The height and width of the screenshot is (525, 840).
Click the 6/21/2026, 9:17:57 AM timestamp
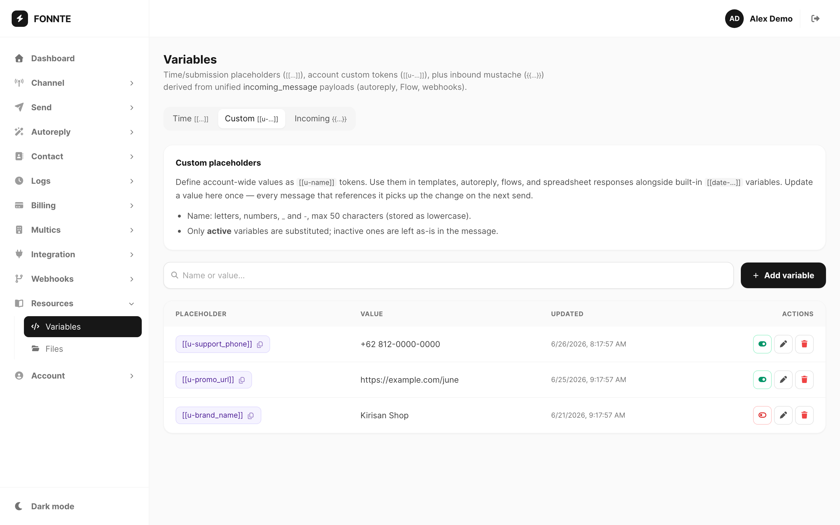pos(588,415)
